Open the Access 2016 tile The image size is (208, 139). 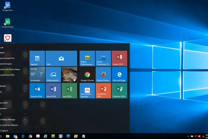(119, 58)
